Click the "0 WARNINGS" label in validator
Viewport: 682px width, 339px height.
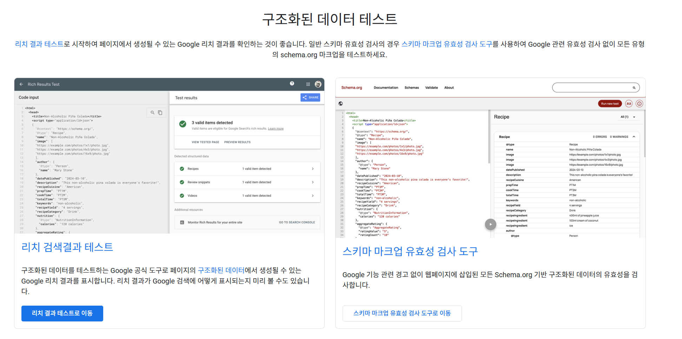click(x=619, y=137)
